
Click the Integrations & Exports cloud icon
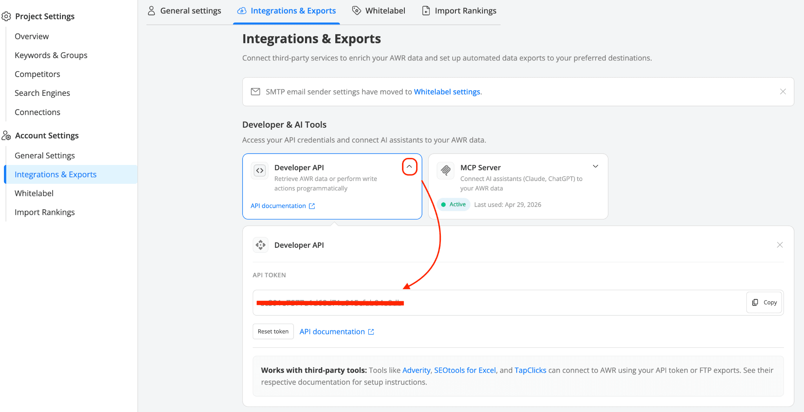click(x=242, y=11)
